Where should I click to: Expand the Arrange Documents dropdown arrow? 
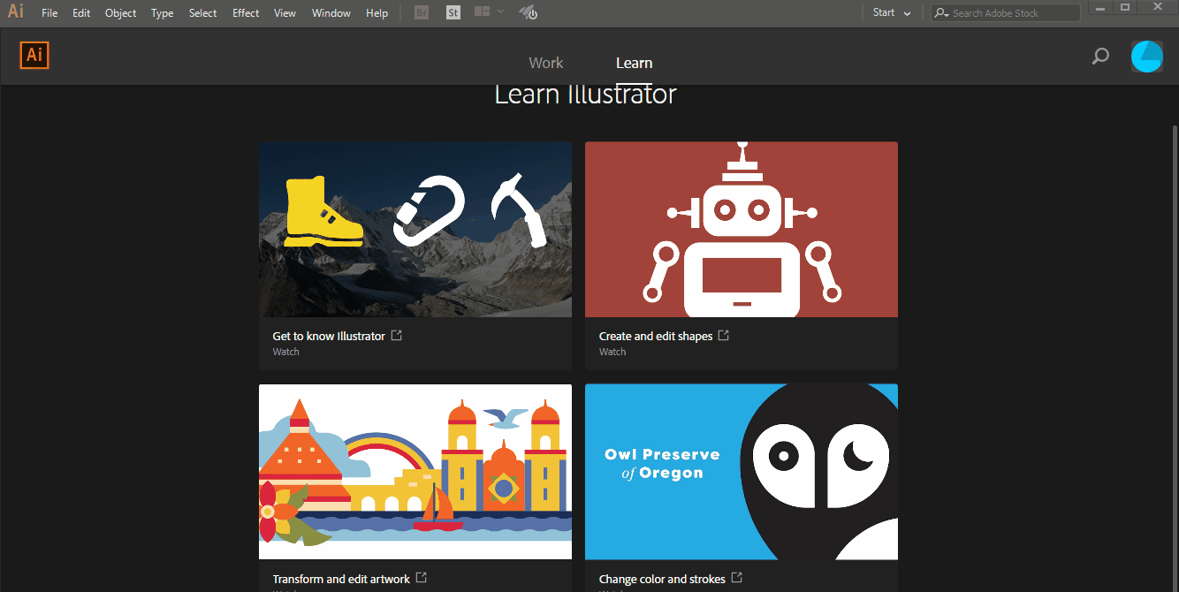pyautogui.click(x=501, y=12)
